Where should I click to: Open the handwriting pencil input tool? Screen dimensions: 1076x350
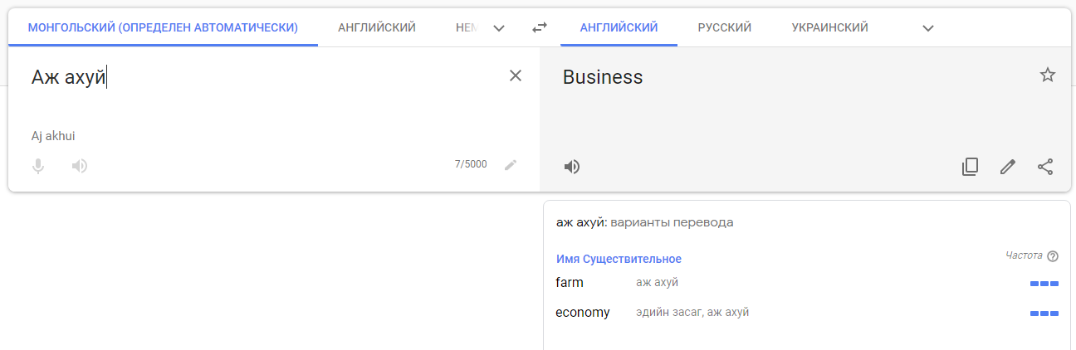(511, 165)
